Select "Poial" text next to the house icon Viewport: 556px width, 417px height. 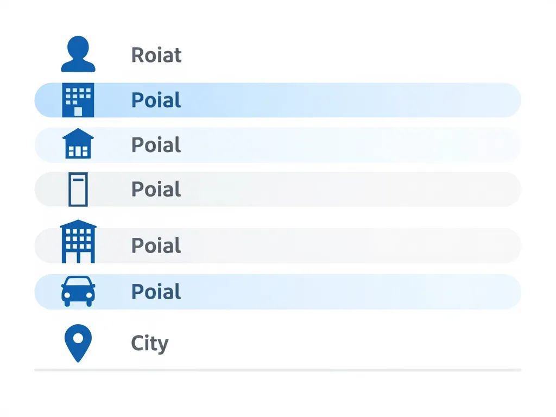[156, 145]
